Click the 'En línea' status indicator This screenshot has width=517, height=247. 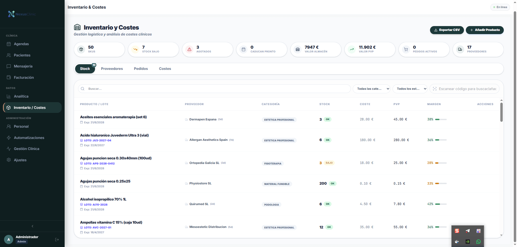(500, 7)
